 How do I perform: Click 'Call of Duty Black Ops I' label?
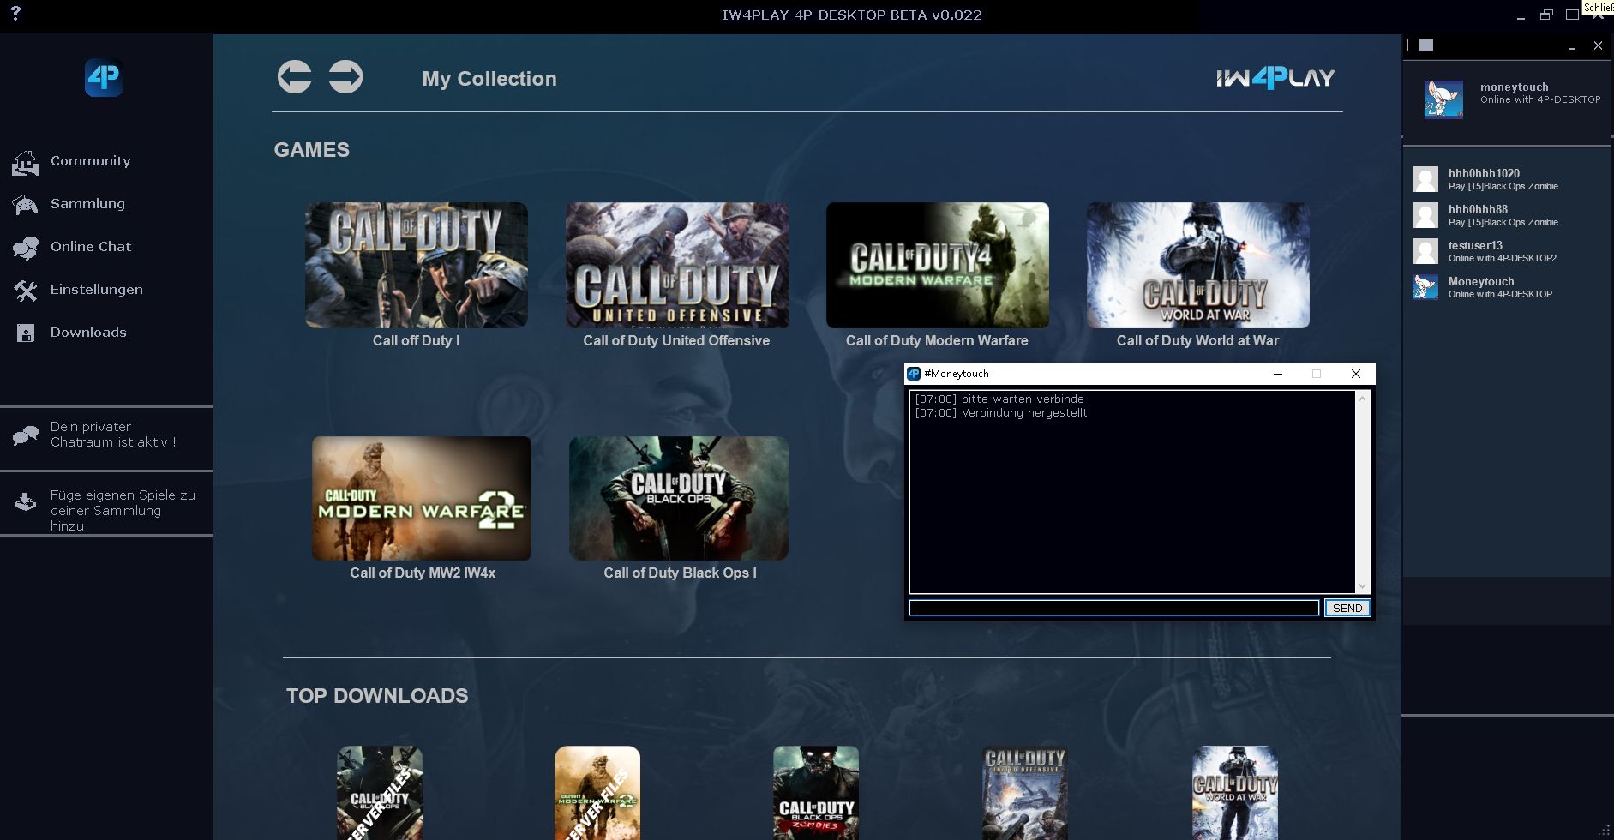click(680, 573)
